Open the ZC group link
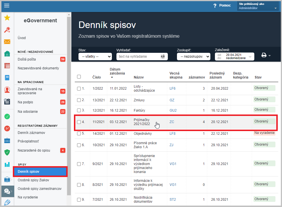This screenshot has width=282, height=207. pyautogui.click(x=172, y=122)
